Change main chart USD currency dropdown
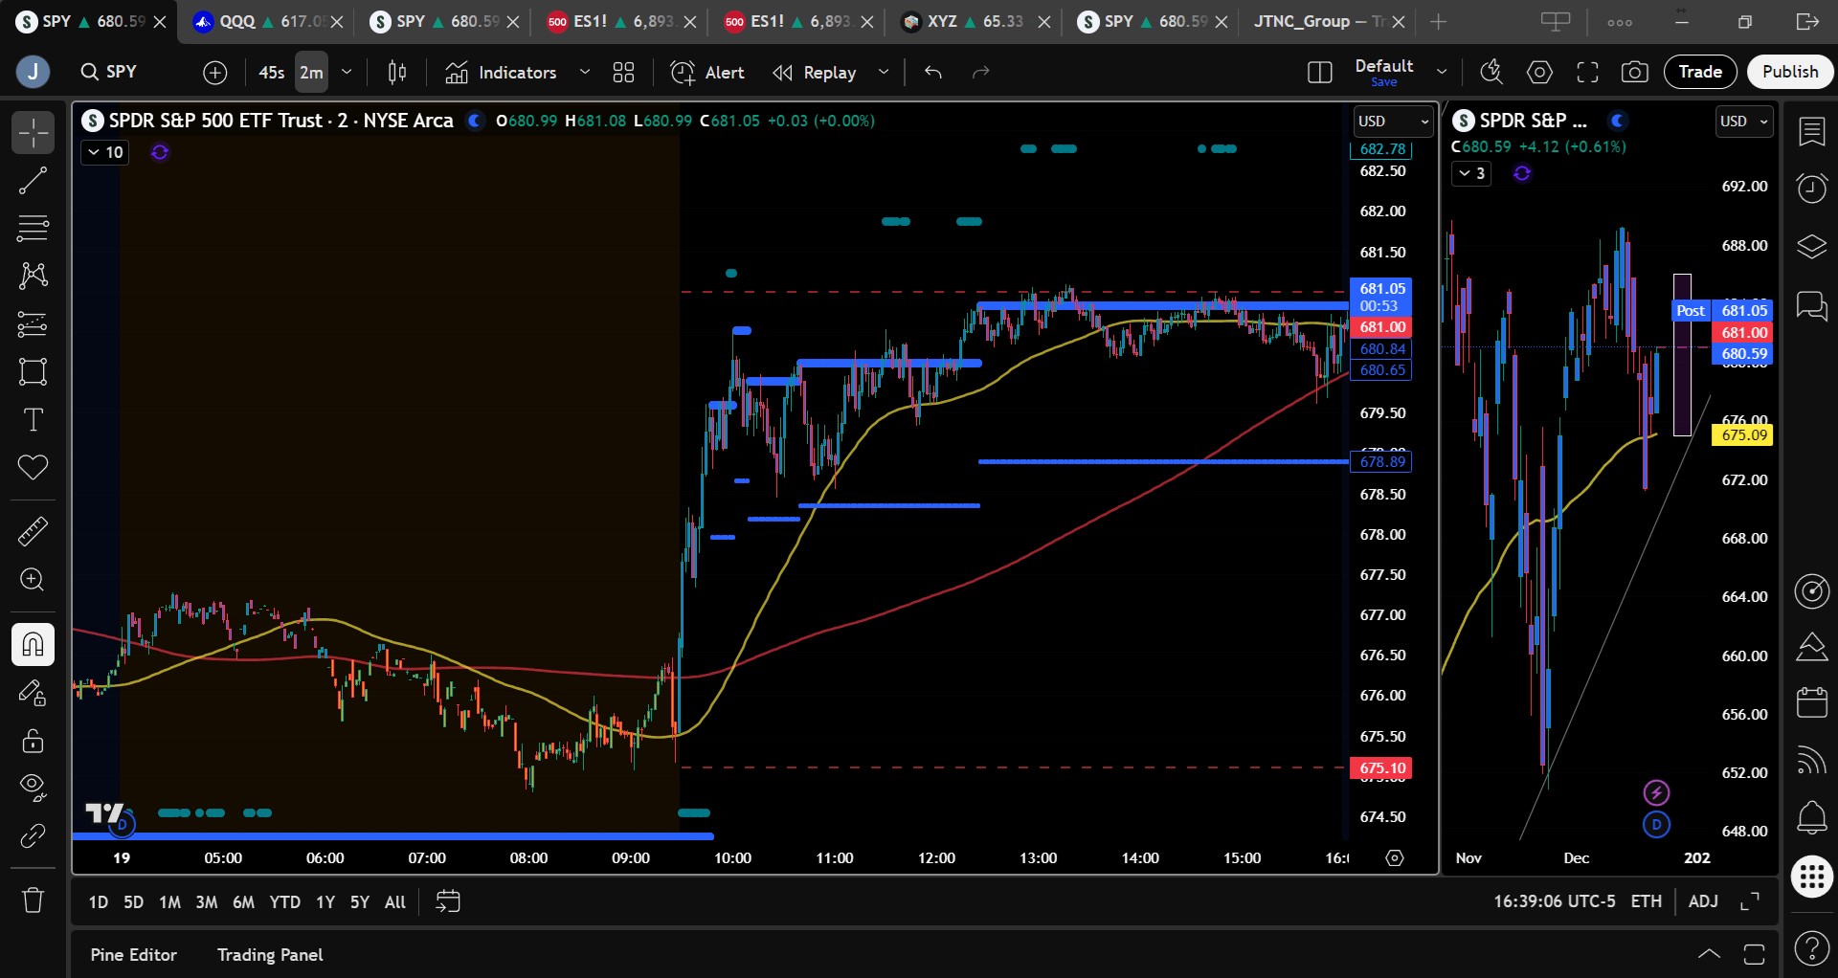Image resolution: width=1838 pixels, height=978 pixels. [1393, 122]
